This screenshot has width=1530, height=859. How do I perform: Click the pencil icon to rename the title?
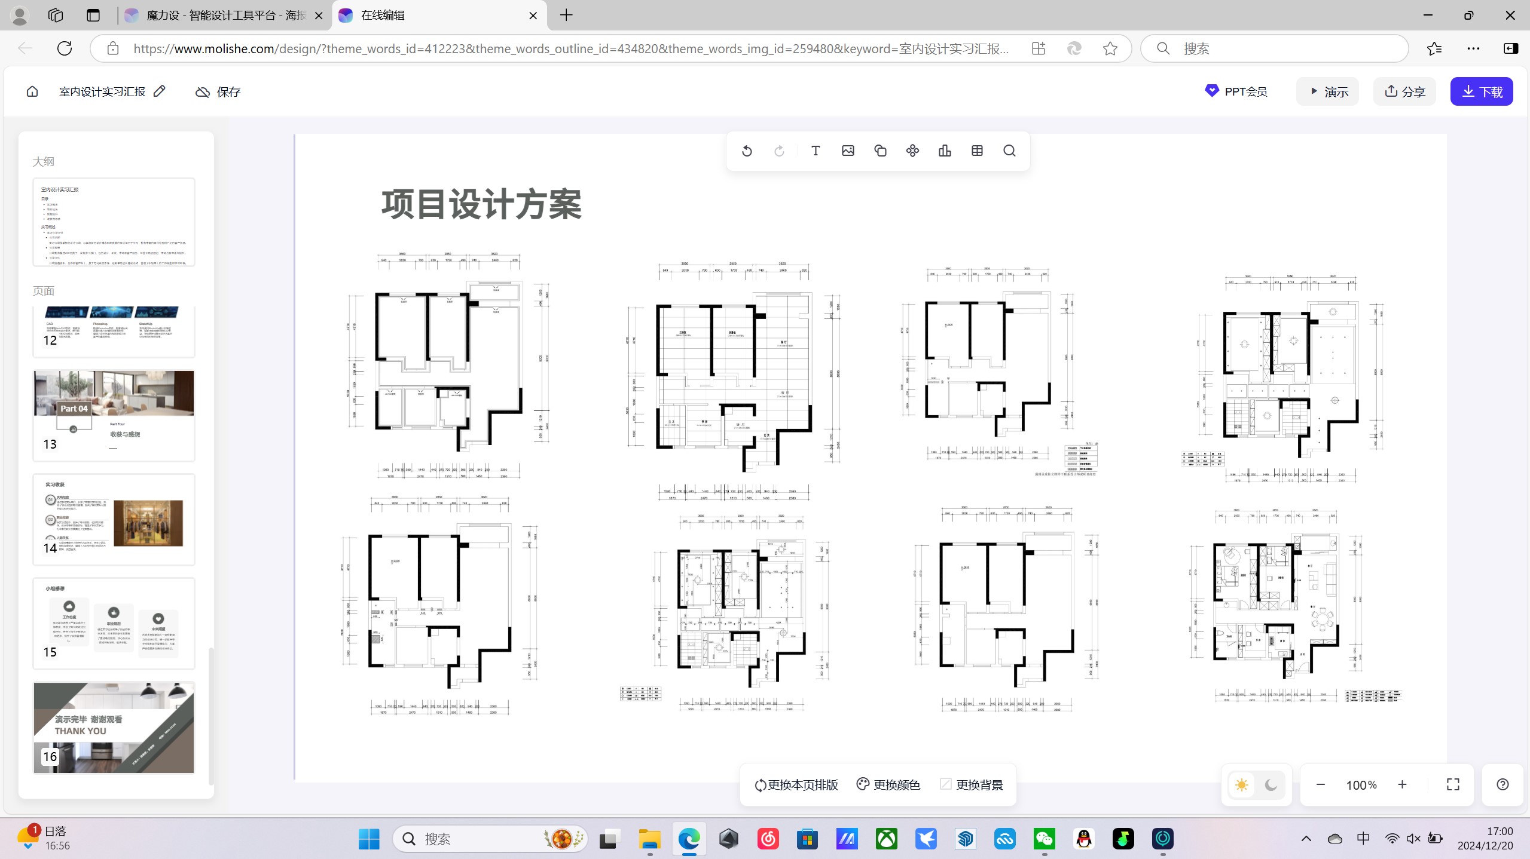pos(159,91)
